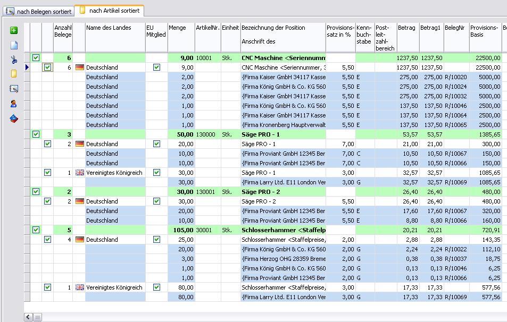507x322 pixels.
Task: Click the yellow note icon in sidebar
Action: point(14,74)
